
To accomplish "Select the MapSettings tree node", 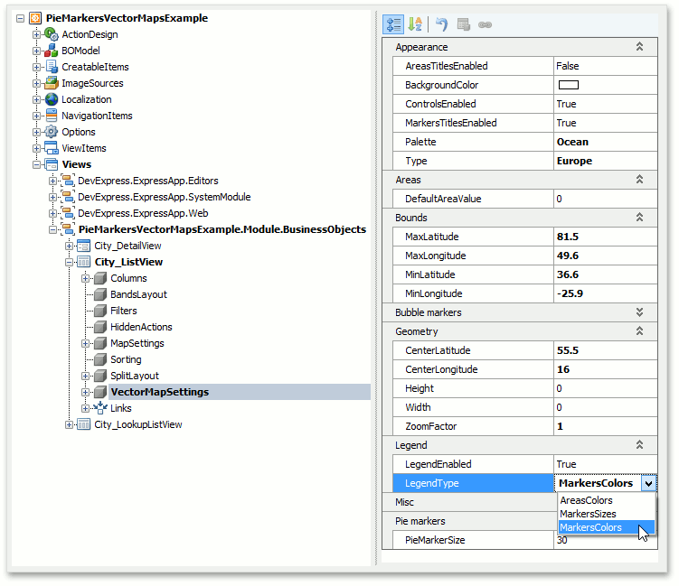I will point(137,343).
